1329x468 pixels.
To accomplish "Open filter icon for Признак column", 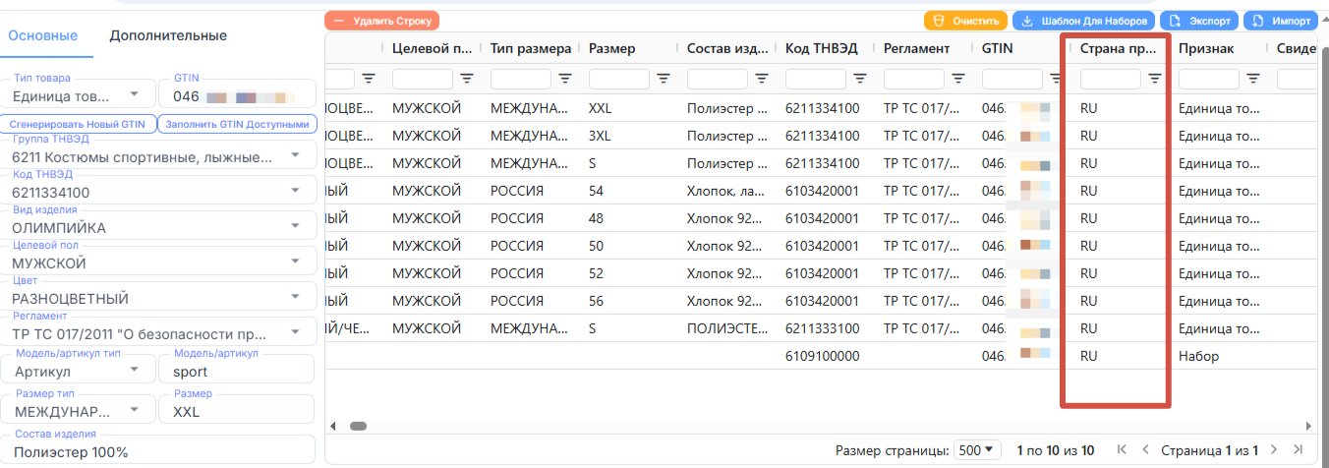I will [x=1253, y=79].
